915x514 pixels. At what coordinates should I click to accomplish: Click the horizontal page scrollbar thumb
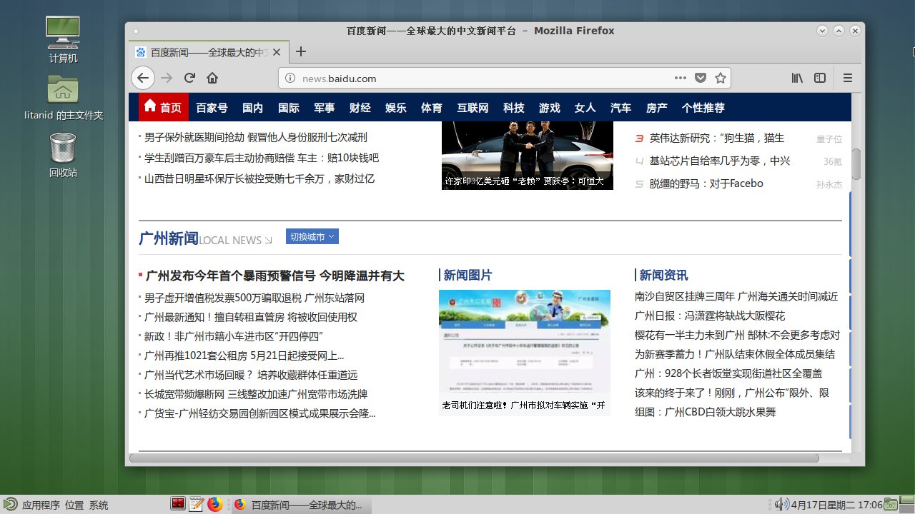point(474,458)
